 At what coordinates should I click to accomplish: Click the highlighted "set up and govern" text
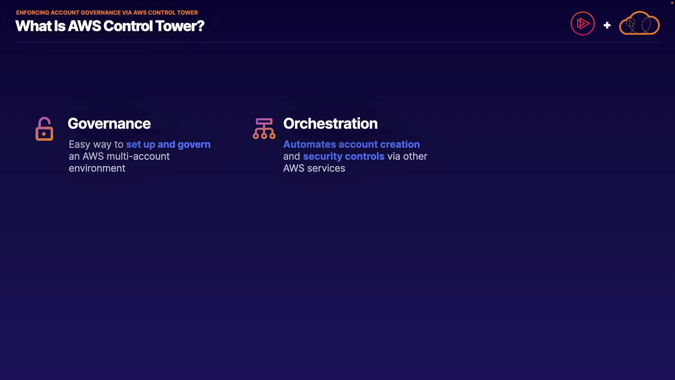(168, 145)
